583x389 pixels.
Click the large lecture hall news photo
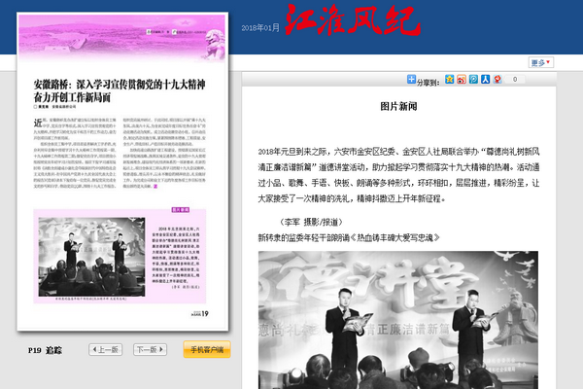(413, 319)
